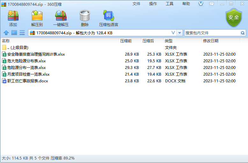Open the 工具 (Tools) menu
248x163 pixels.
coord(170,4)
